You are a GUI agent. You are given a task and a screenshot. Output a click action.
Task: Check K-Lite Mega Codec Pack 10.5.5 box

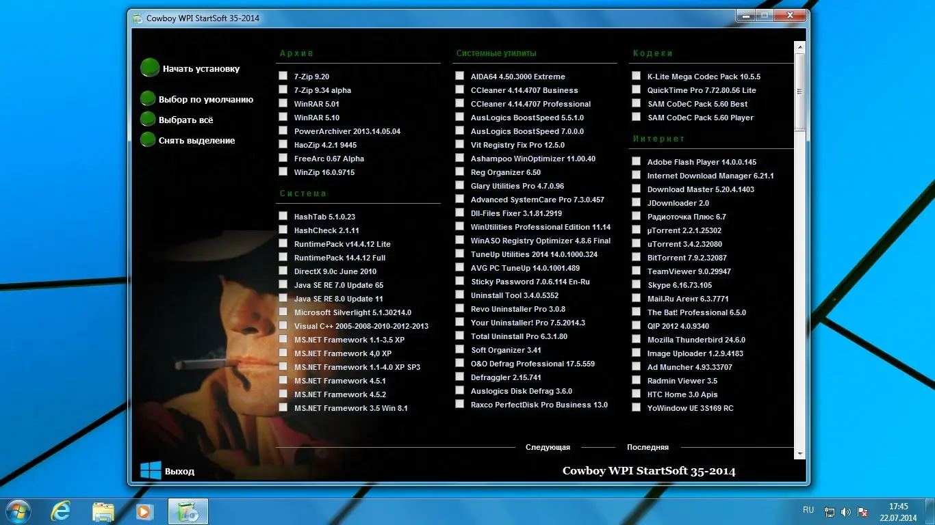tap(637, 76)
